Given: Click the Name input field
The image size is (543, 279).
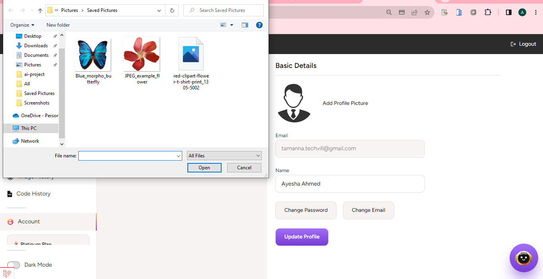Looking at the screenshot, I should coord(350,184).
